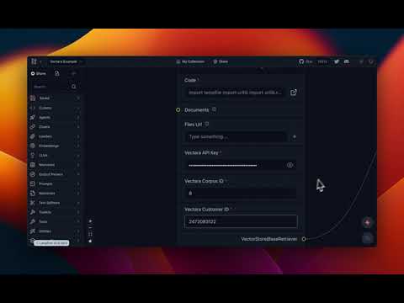Click the VectorStoreBaseRetriever output handle
The image size is (404, 303).
[x=304, y=239]
